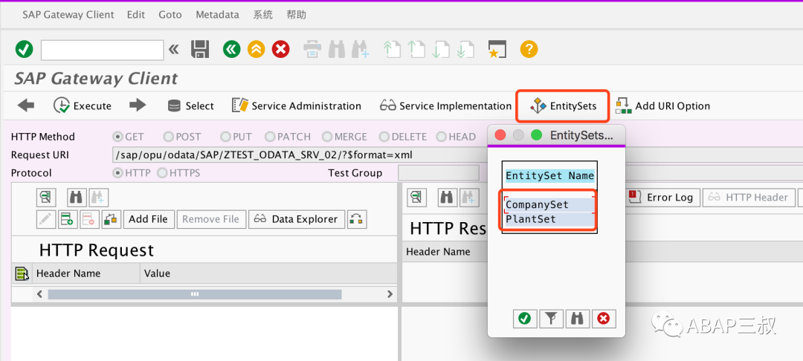Open the Goto menu

(170, 15)
